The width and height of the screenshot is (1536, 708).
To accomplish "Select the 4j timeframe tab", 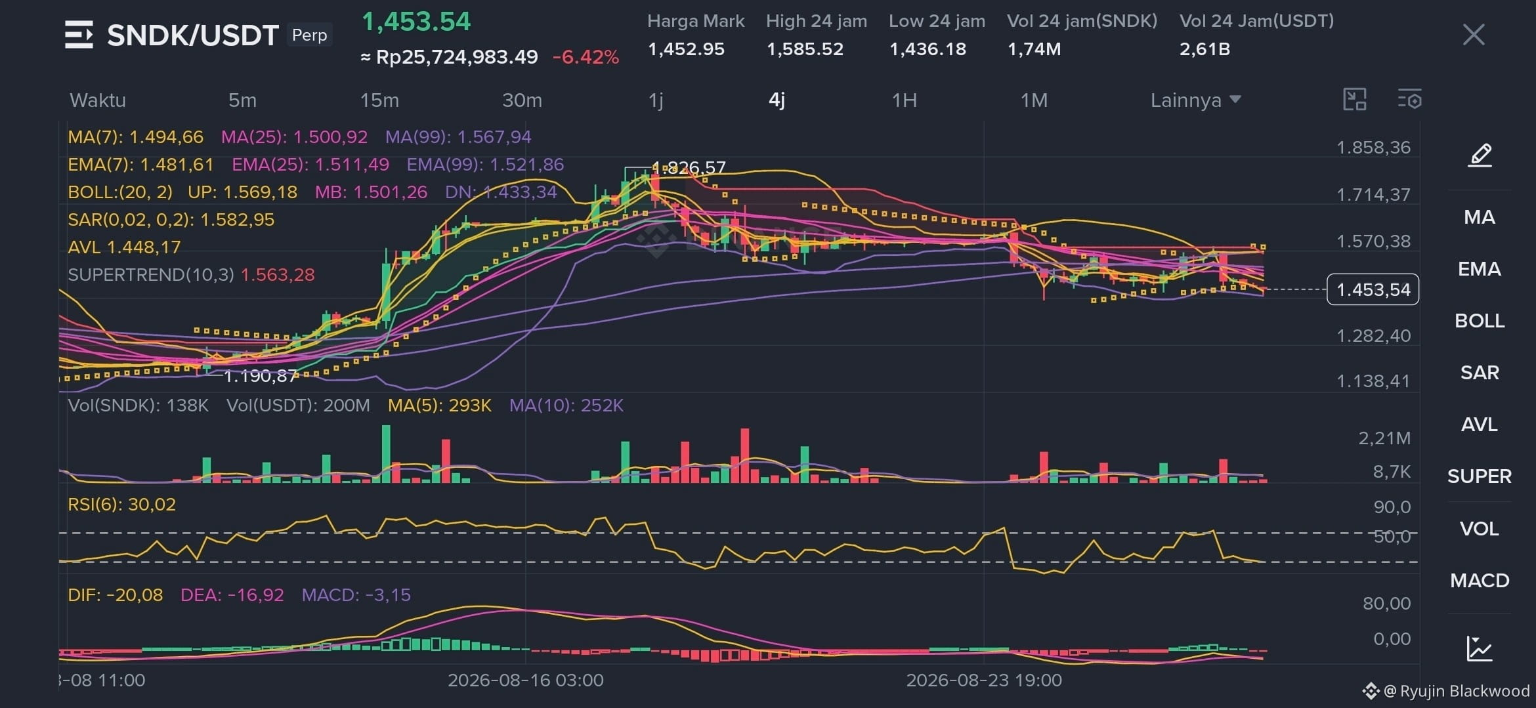I will tap(777, 100).
